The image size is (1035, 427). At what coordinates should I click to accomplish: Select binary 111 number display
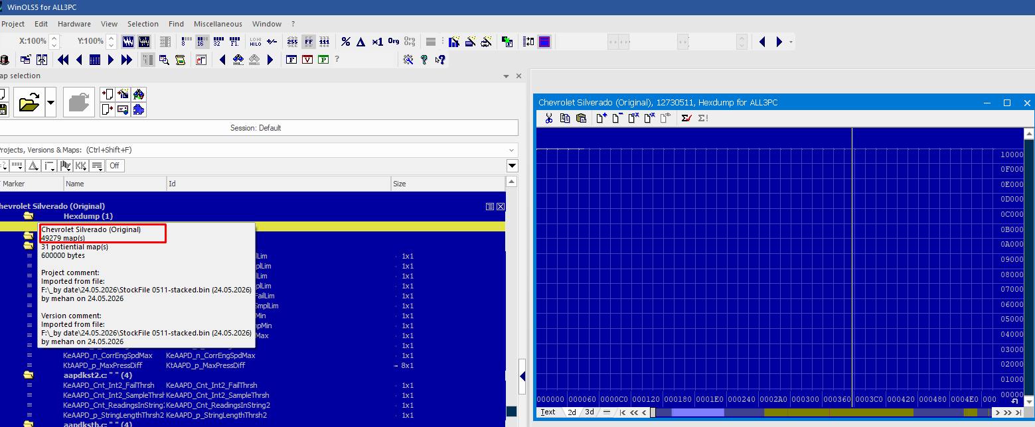pyautogui.click(x=324, y=42)
